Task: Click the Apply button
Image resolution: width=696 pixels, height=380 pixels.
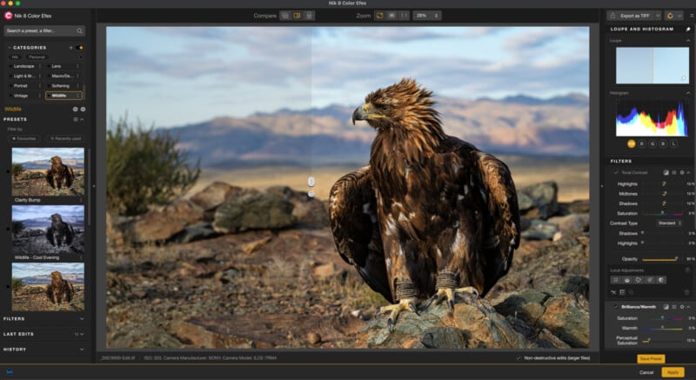Action: click(x=672, y=372)
